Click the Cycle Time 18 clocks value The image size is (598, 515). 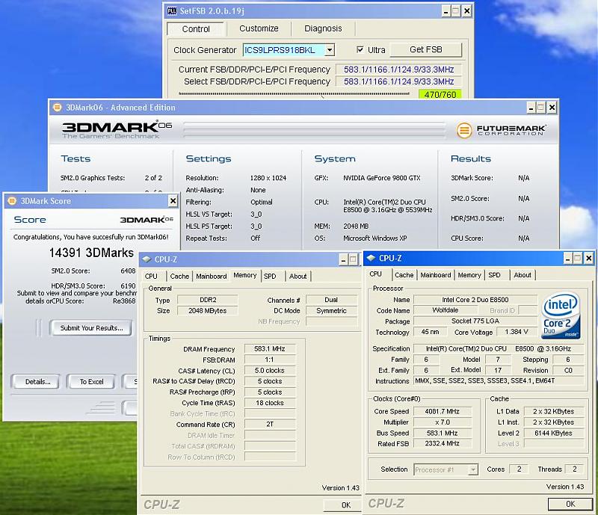pyautogui.click(x=270, y=403)
